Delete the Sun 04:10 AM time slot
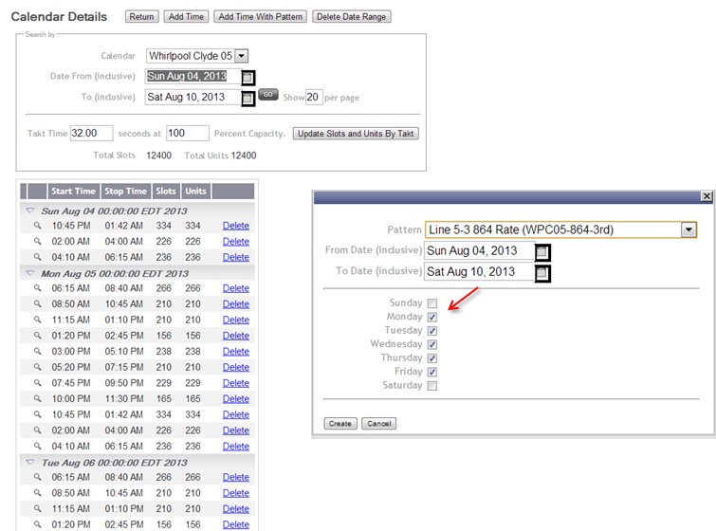The image size is (716, 531). tap(235, 257)
